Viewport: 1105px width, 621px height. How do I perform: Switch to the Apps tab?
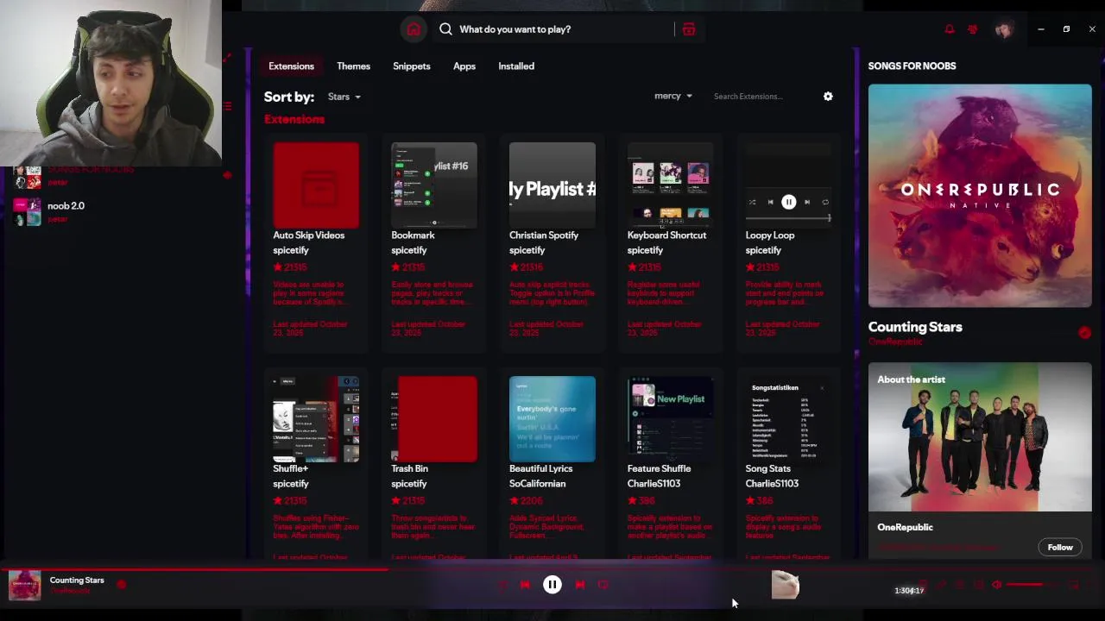(464, 66)
